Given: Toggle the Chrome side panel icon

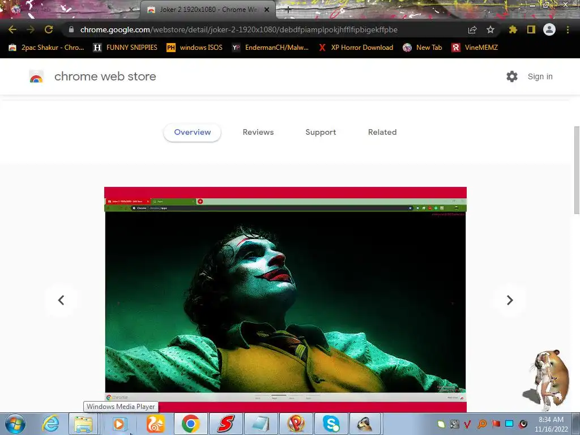Looking at the screenshot, I should pos(531,29).
